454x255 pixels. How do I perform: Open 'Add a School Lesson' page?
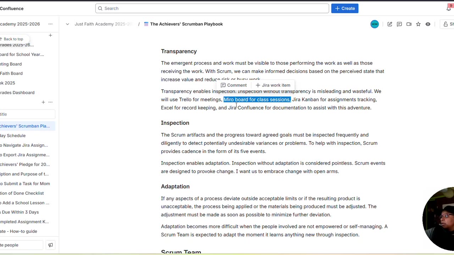tap(25, 203)
